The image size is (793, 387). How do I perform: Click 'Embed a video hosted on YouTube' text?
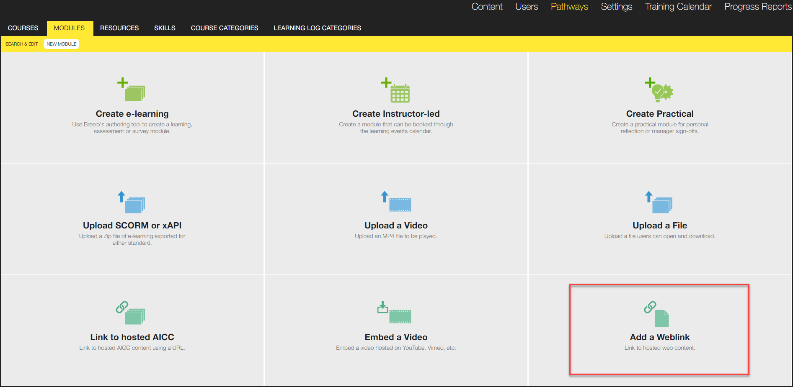(396, 348)
